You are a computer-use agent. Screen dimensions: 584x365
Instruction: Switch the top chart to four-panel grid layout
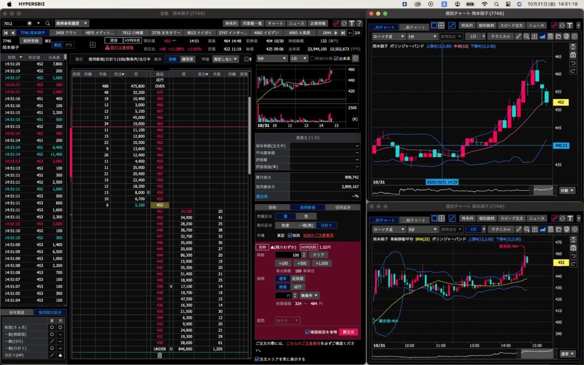coord(441,26)
